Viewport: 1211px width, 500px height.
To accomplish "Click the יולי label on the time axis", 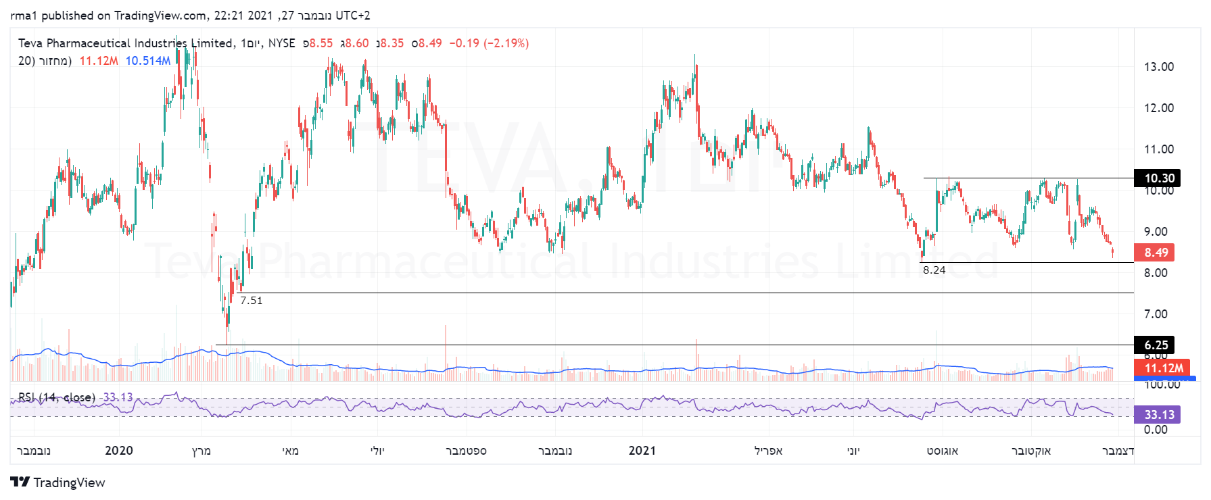I will coord(377,451).
